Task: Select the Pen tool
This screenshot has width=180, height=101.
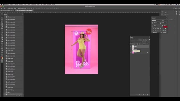Action: [x=2, y=43]
